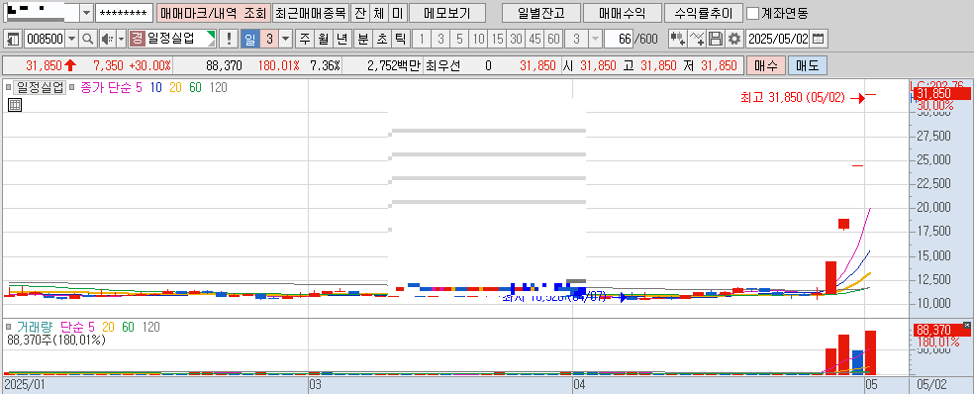The width and height of the screenshot is (974, 394).
Task: Switch to tick 틱 chart
Action: pyautogui.click(x=400, y=40)
